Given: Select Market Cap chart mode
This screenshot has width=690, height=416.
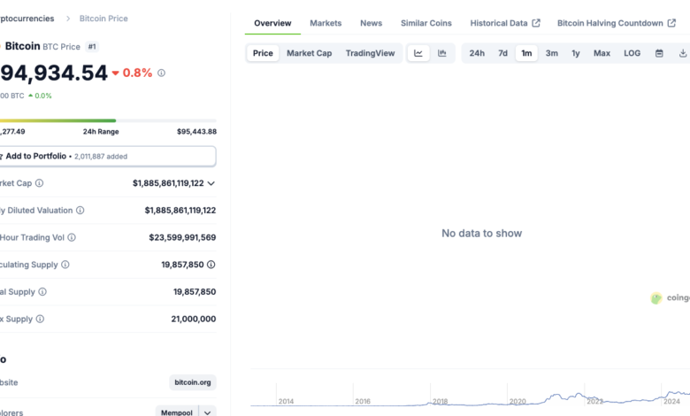Looking at the screenshot, I should (x=310, y=53).
